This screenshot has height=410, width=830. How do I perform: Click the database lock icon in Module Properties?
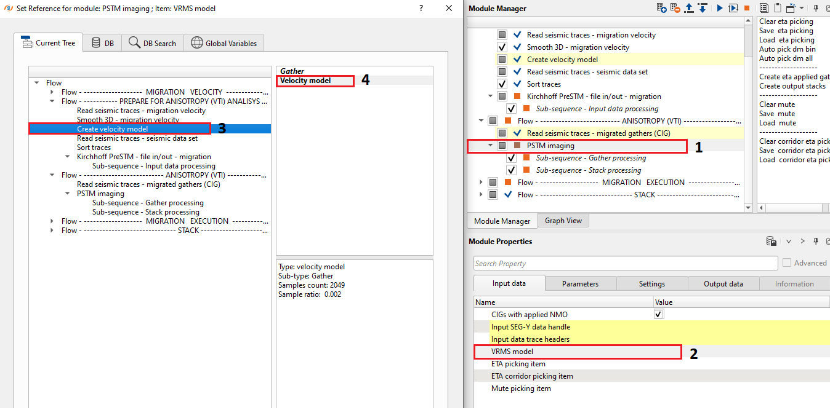771,242
